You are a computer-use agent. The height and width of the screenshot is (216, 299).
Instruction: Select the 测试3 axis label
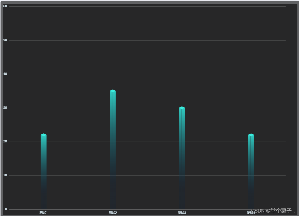182,213
